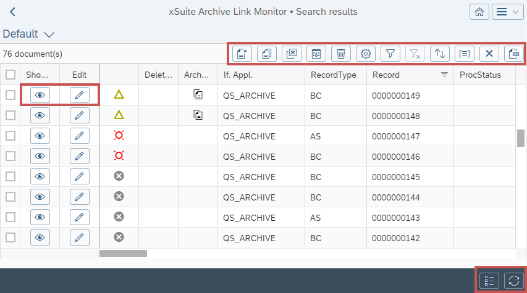This screenshot has height=293, width=527.
Task: Edit record 0000000149 with pencil button
Action: point(80,95)
